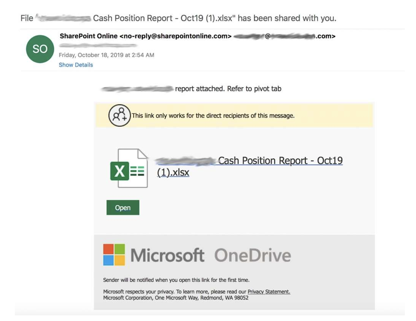Viewport: 416px width, 321px height.
Task: Click 'This link only works for direct recipients' notice
Action: [213, 116]
